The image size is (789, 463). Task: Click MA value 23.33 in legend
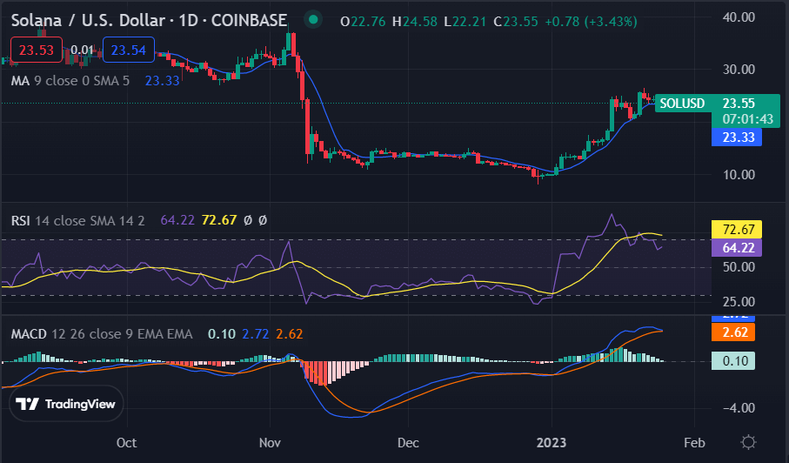162,81
